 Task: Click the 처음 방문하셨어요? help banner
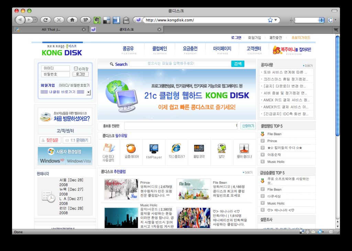pyautogui.click(x=65, y=116)
